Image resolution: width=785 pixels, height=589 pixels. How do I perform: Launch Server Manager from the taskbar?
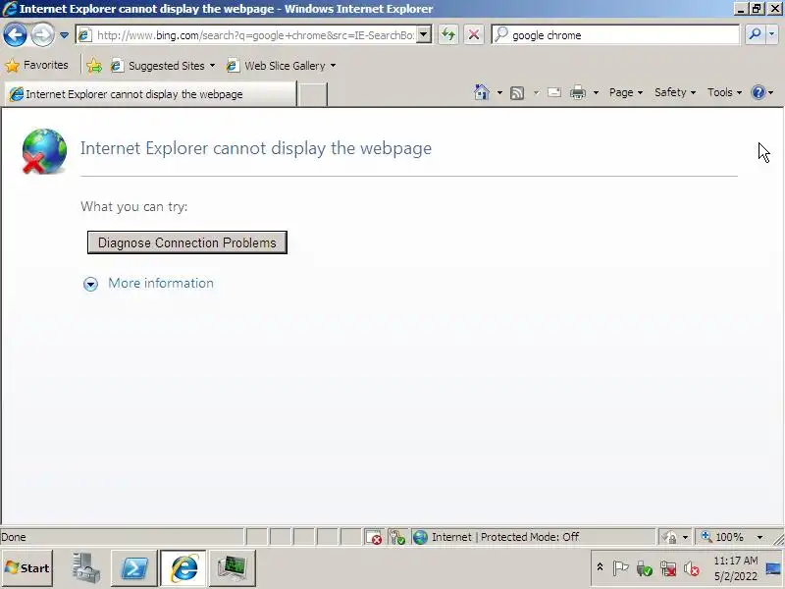tap(84, 568)
